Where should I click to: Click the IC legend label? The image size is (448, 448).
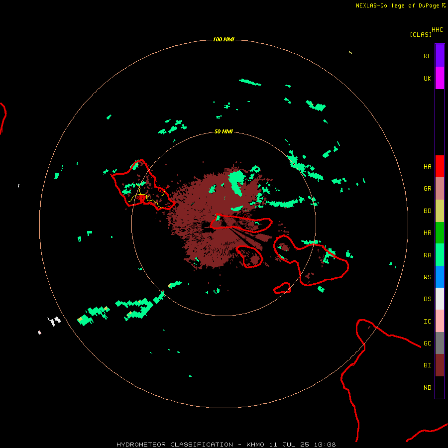tap(427, 322)
